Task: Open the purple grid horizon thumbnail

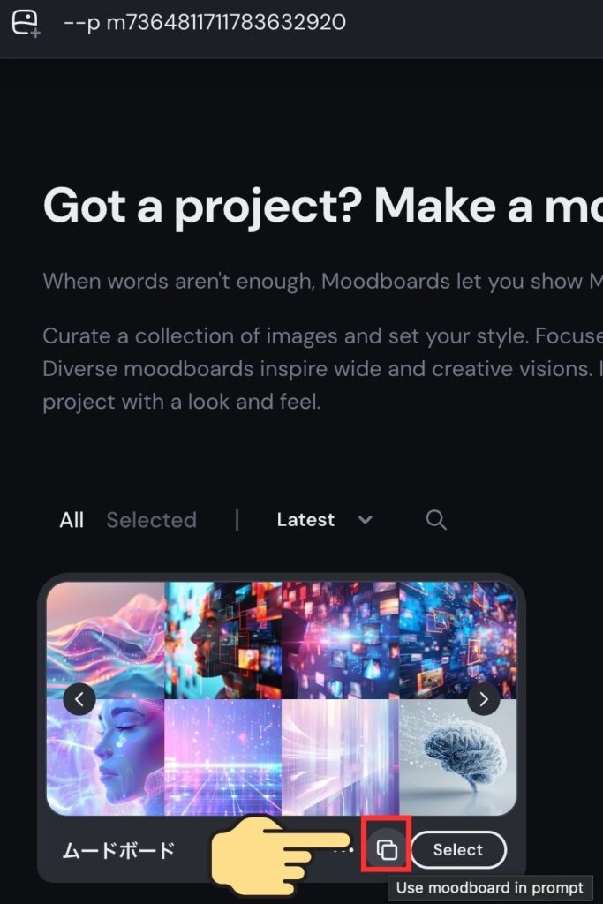Action: pyautogui.click(x=223, y=757)
